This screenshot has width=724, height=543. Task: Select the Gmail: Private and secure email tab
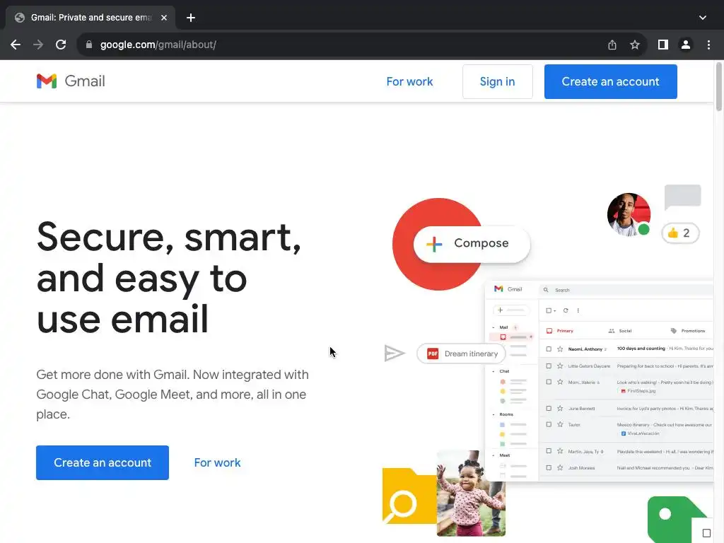[90, 18]
